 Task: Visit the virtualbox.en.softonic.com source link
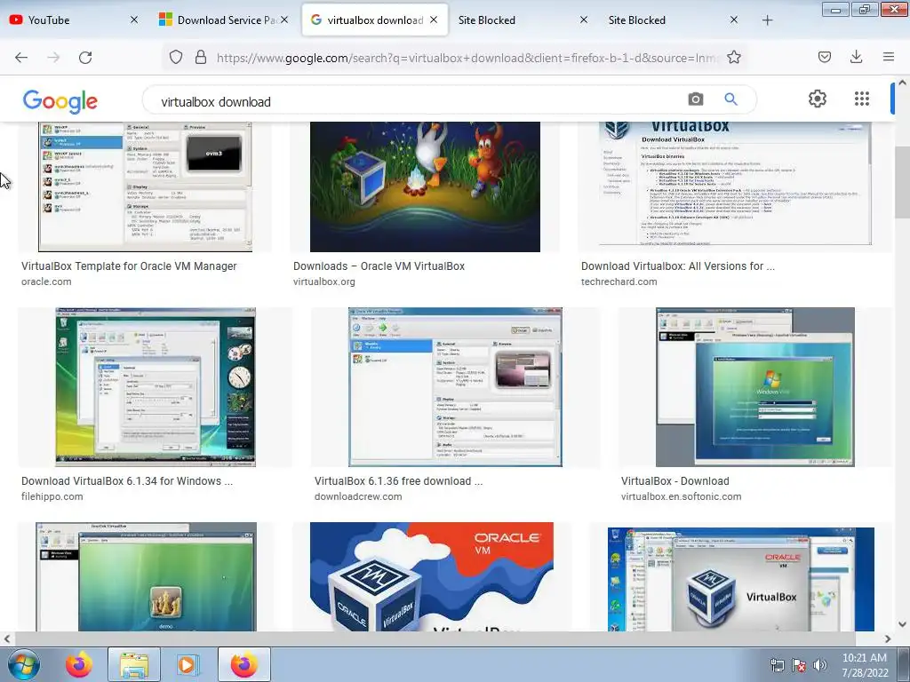click(x=681, y=496)
